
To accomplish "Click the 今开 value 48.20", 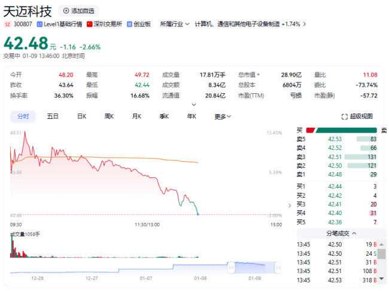I will tap(66, 75).
